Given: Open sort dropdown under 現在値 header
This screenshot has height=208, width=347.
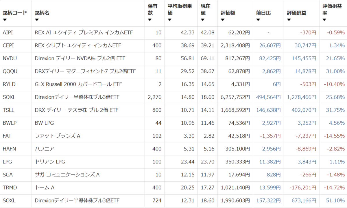Looking at the screenshot, I should (202, 20).
